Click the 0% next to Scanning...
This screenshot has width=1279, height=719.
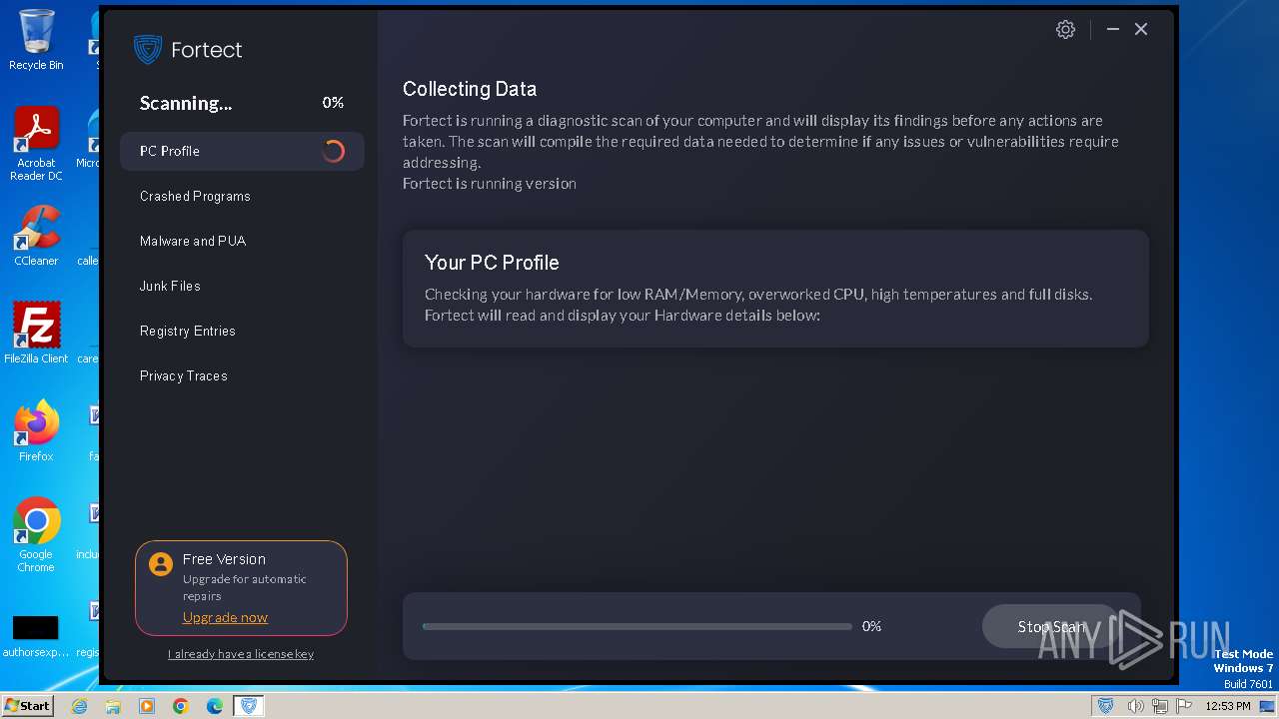click(333, 103)
